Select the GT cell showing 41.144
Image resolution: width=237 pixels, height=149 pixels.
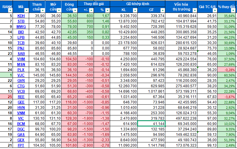point(151,124)
